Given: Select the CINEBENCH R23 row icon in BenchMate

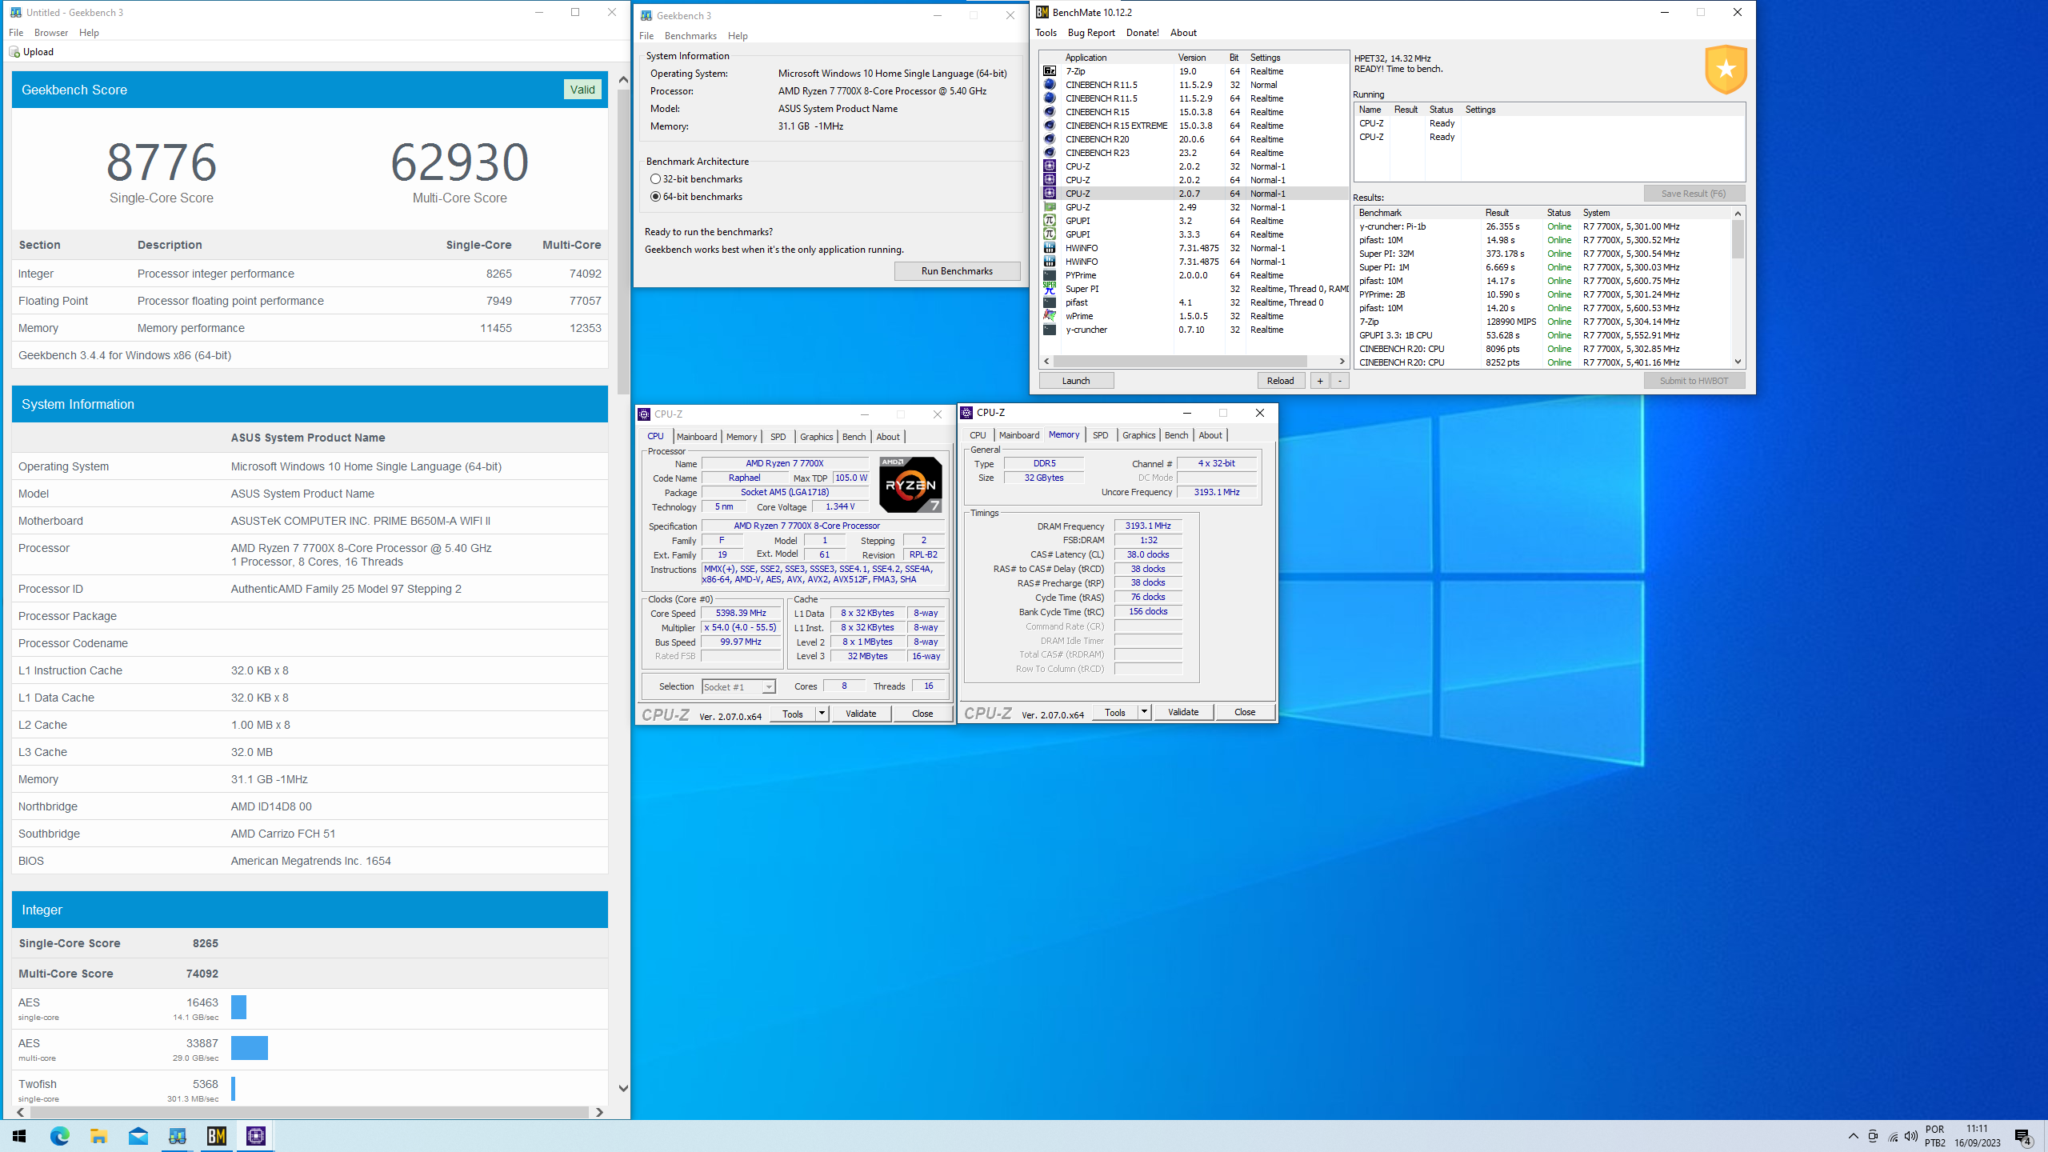Looking at the screenshot, I should pos(1050,153).
